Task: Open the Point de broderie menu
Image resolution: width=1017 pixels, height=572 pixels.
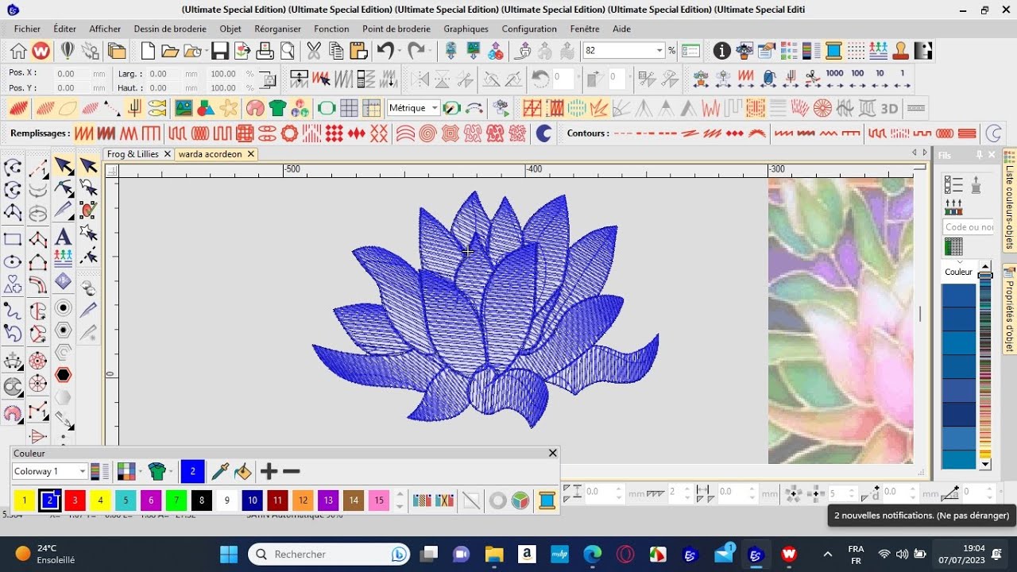Action: (396, 29)
